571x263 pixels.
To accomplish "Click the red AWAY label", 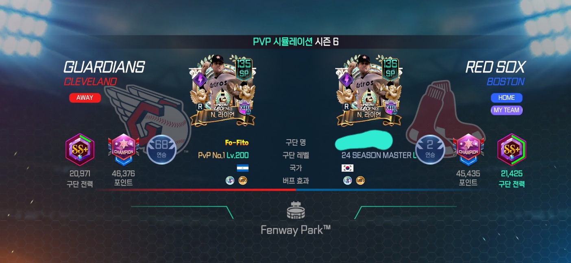I will click(85, 98).
